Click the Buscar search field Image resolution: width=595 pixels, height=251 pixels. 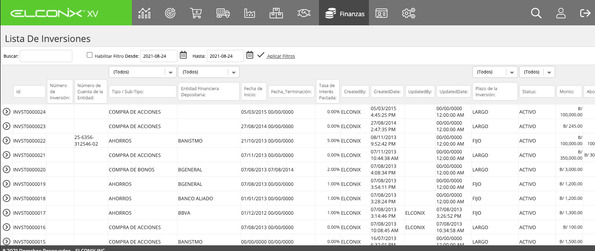pos(46,56)
